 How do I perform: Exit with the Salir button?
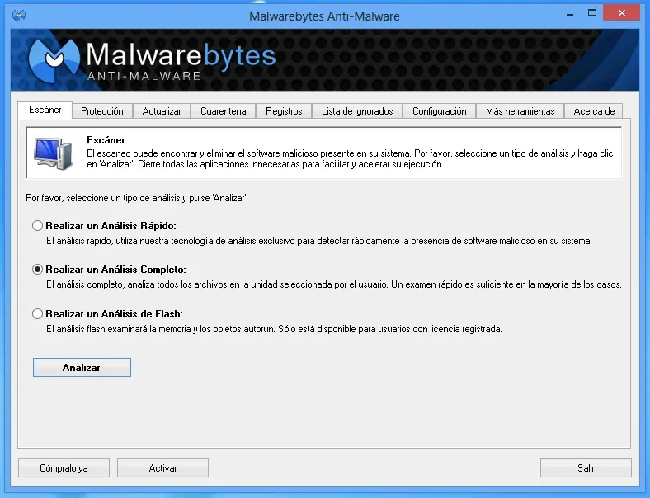(x=586, y=467)
